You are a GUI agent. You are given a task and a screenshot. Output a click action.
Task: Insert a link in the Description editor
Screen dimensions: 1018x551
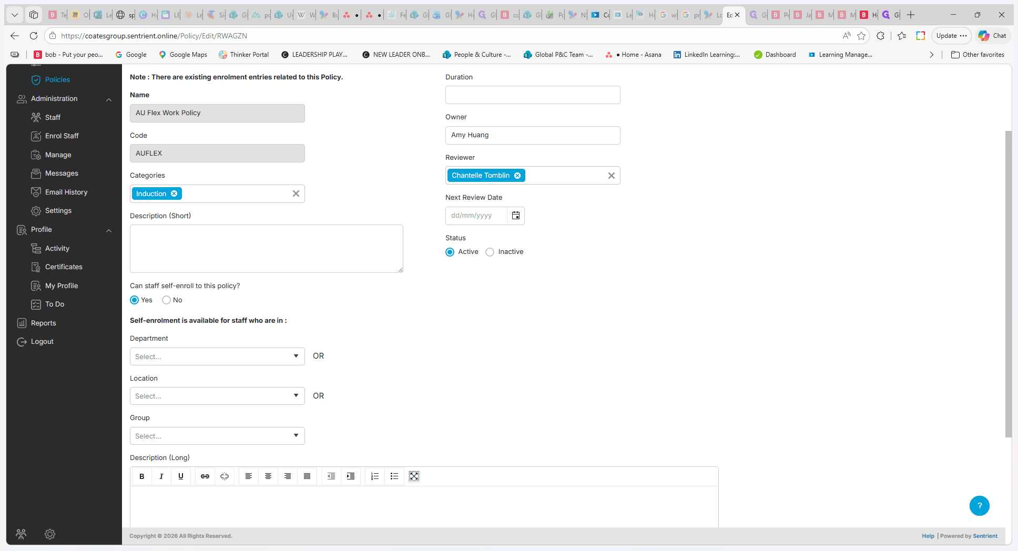tap(205, 476)
